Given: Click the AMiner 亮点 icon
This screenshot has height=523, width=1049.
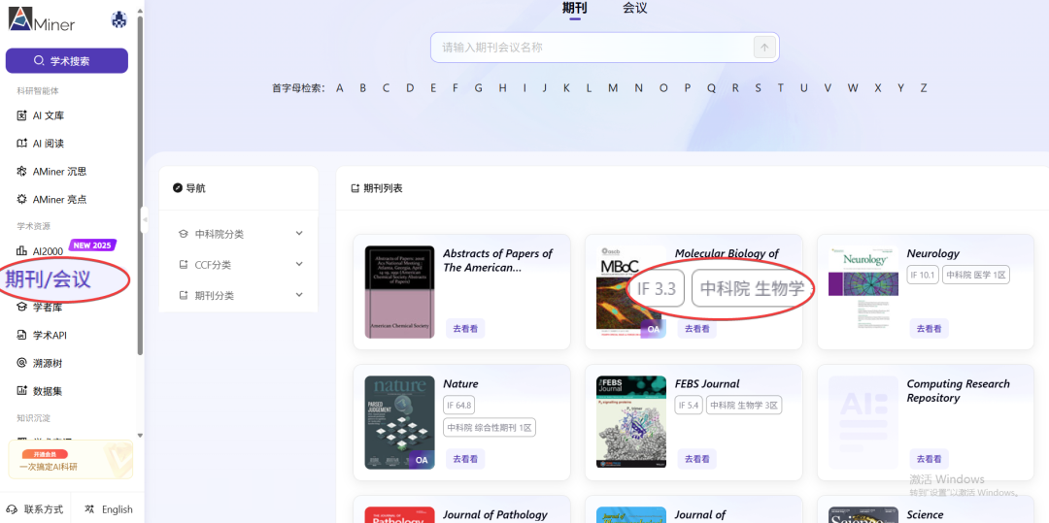Looking at the screenshot, I should (x=21, y=199).
